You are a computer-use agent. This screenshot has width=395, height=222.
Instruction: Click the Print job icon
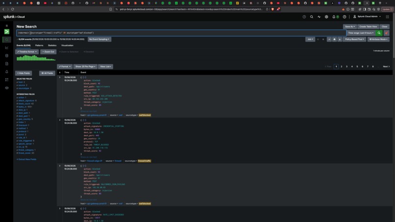click(x=334, y=39)
